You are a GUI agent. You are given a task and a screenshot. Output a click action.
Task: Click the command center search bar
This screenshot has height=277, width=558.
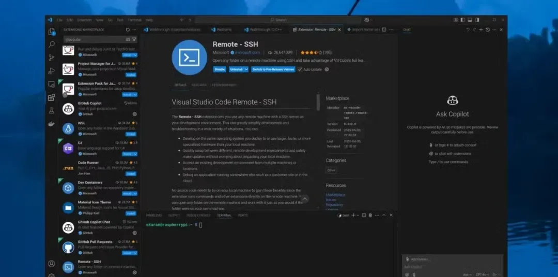point(278,20)
